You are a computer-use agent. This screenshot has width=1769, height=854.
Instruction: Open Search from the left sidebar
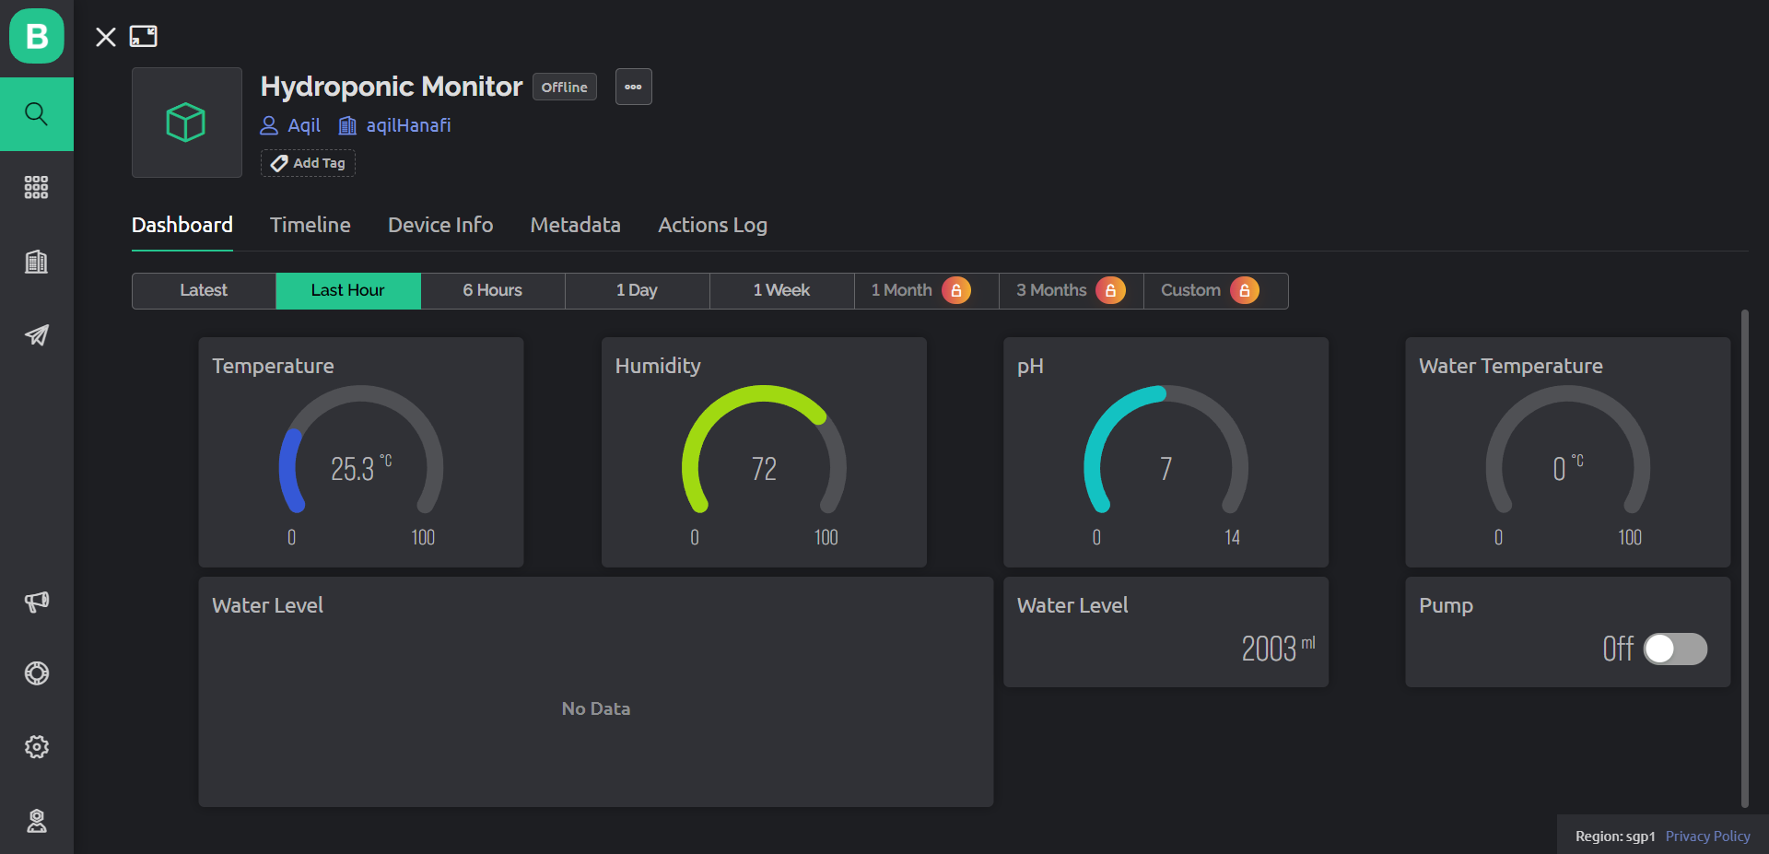(37, 113)
